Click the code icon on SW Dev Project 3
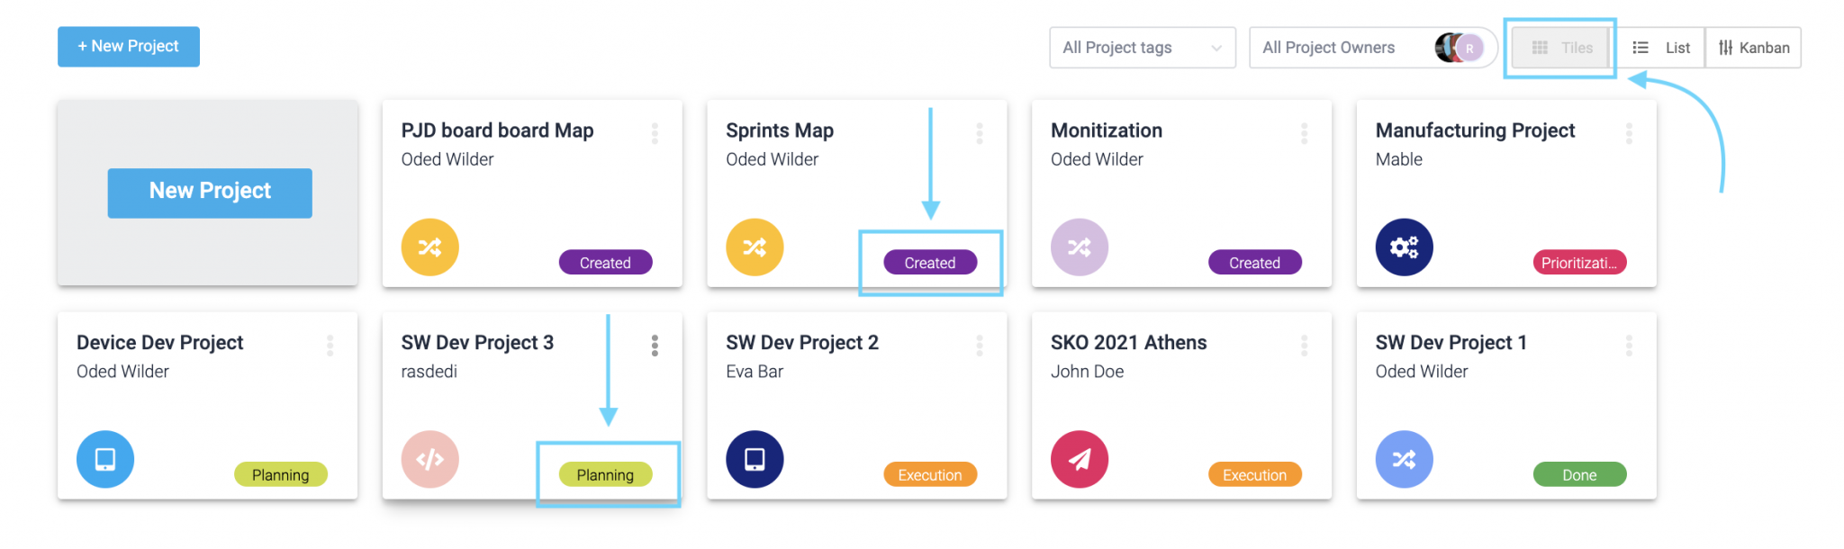 [x=430, y=460]
